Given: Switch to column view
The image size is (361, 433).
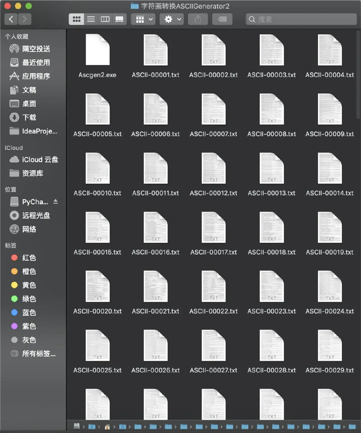Looking at the screenshot, I should pos(105,19).
